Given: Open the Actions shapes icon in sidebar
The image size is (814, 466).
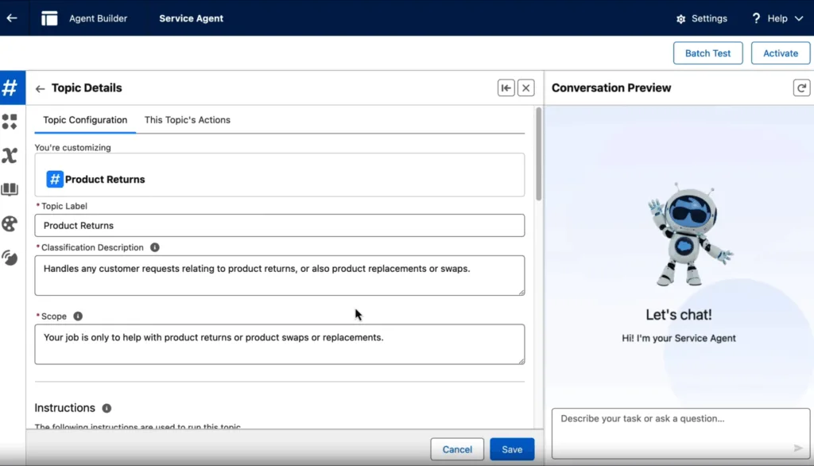Looking at the screenshot, I should coord(10,122).
